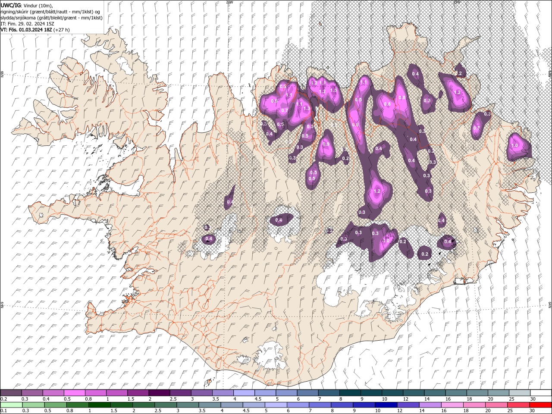Pick the lower legend swatch starting at 14
This screenshot has height=414, width=552.
pos(430,405)
